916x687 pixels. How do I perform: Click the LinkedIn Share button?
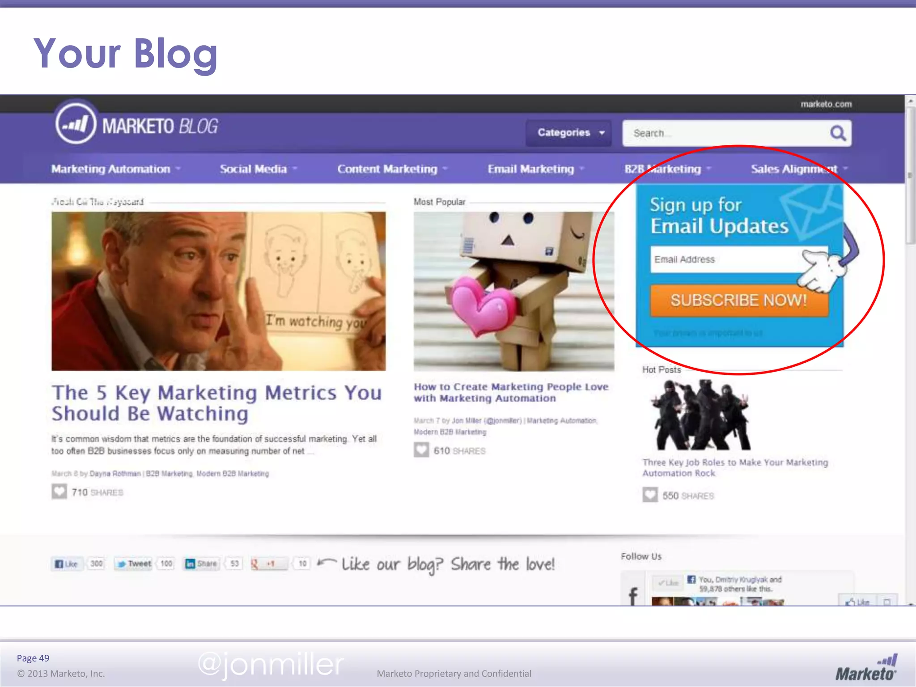202,564
